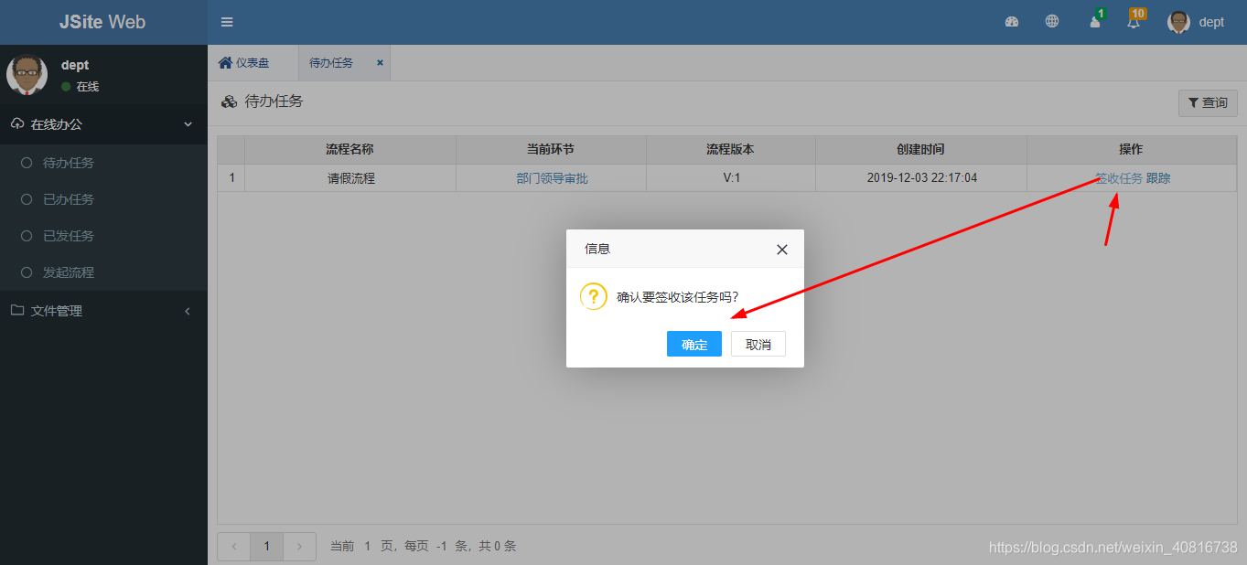Click the row number 1 cell
The height and width of the screenshot is (565, 1247).
231,178
